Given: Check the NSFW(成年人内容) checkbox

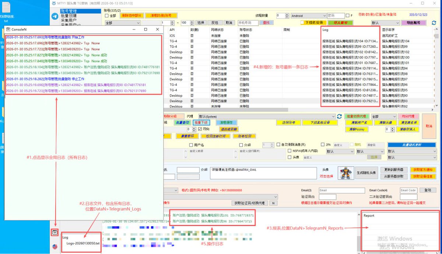Looking at the screenshot, I should click(290, 151).
